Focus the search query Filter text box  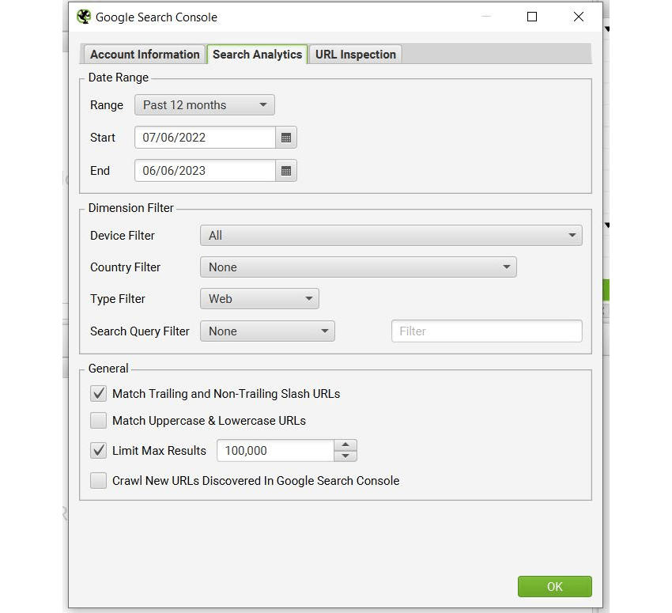click(486, 331)
